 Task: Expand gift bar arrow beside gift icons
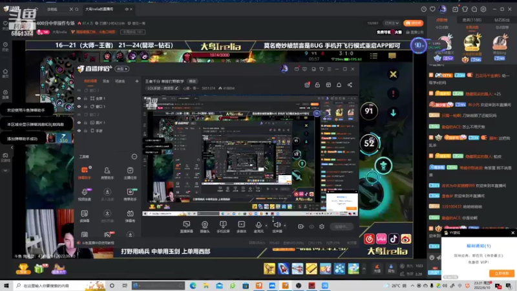(364, 268)
